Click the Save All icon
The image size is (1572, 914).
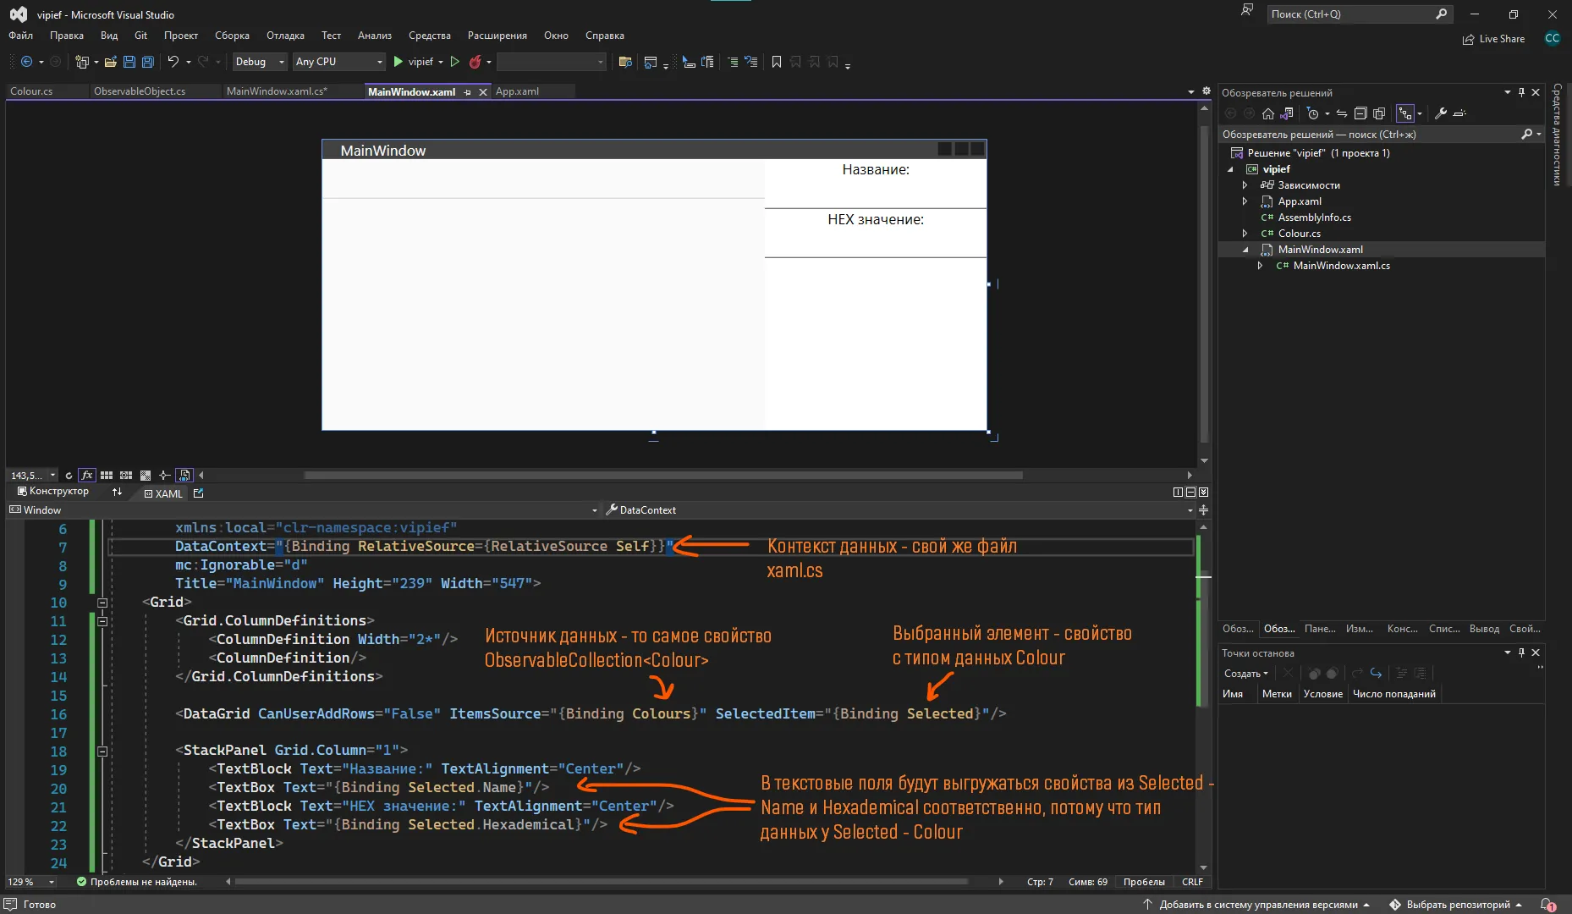(x=148, y=62)
